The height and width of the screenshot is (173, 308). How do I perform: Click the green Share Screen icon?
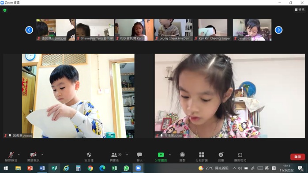(161, 155)
